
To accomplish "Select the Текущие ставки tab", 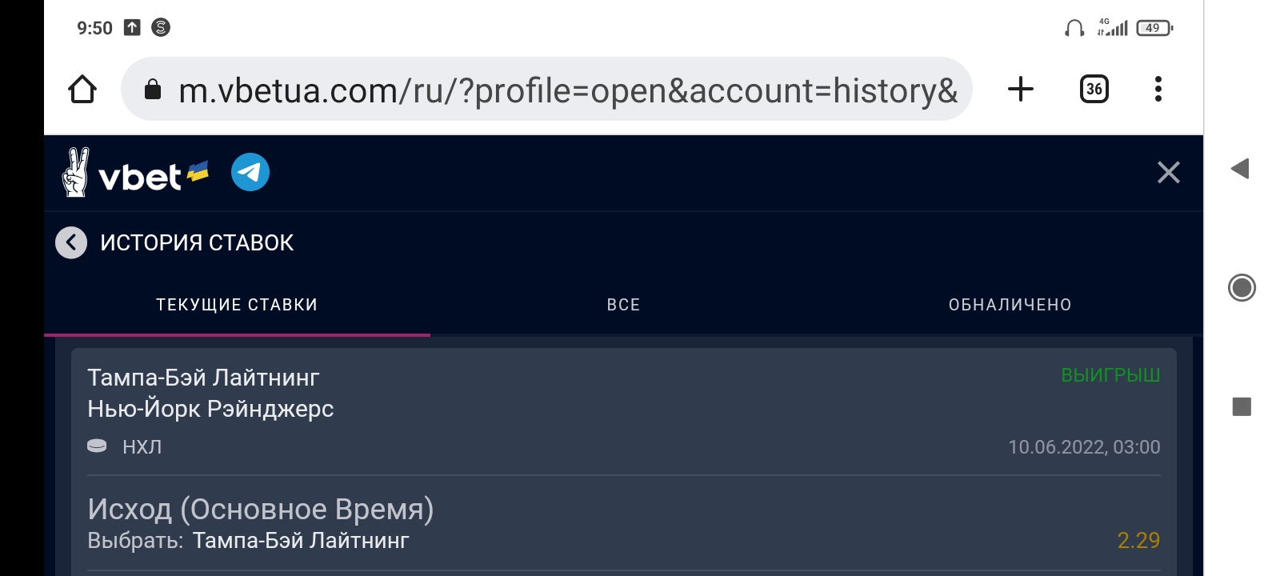I will click(x=237, y=305).
